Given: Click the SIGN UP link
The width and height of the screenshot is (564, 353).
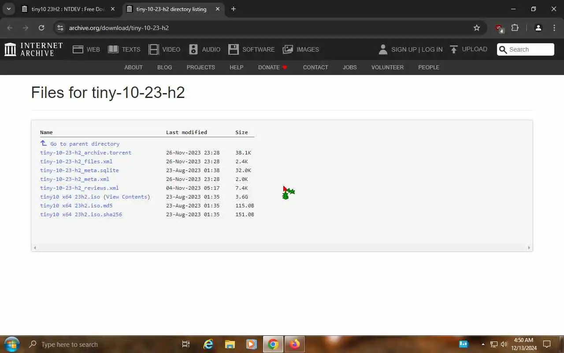Looking at the screenshot, I should (x=404, y=49).
